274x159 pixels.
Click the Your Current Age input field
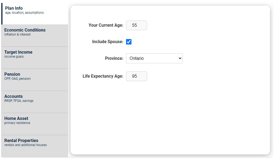(x=137, y=25)
